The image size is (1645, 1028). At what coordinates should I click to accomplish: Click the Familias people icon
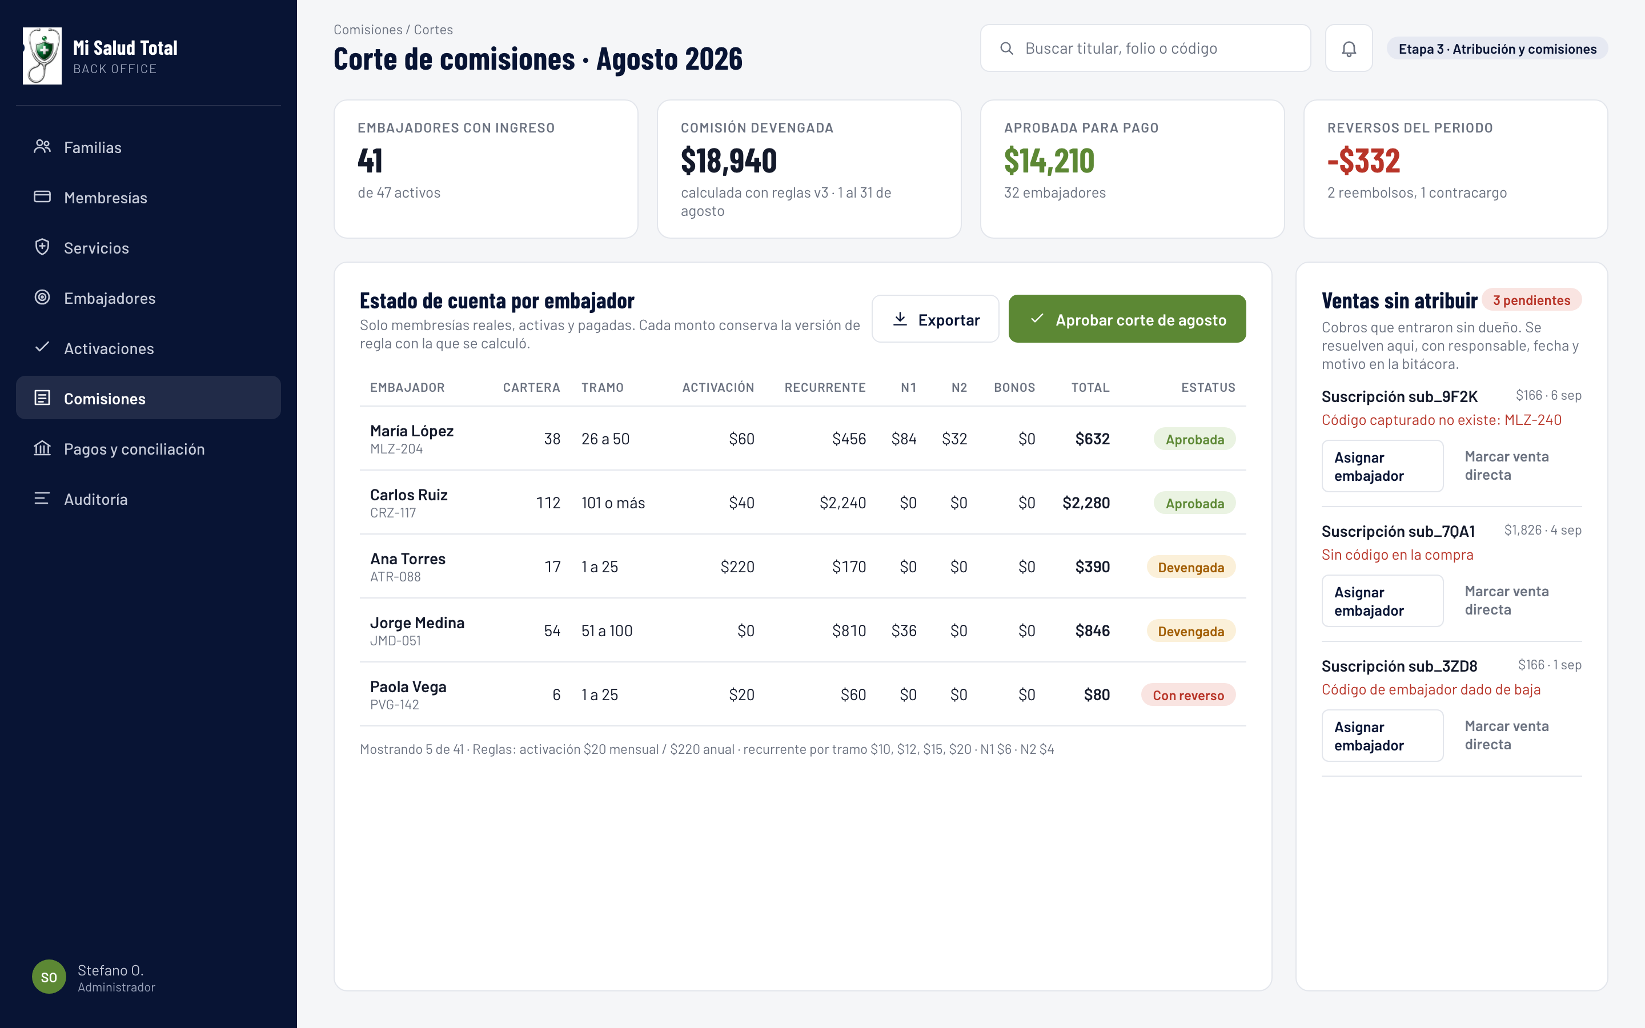[x=42, y=146]
